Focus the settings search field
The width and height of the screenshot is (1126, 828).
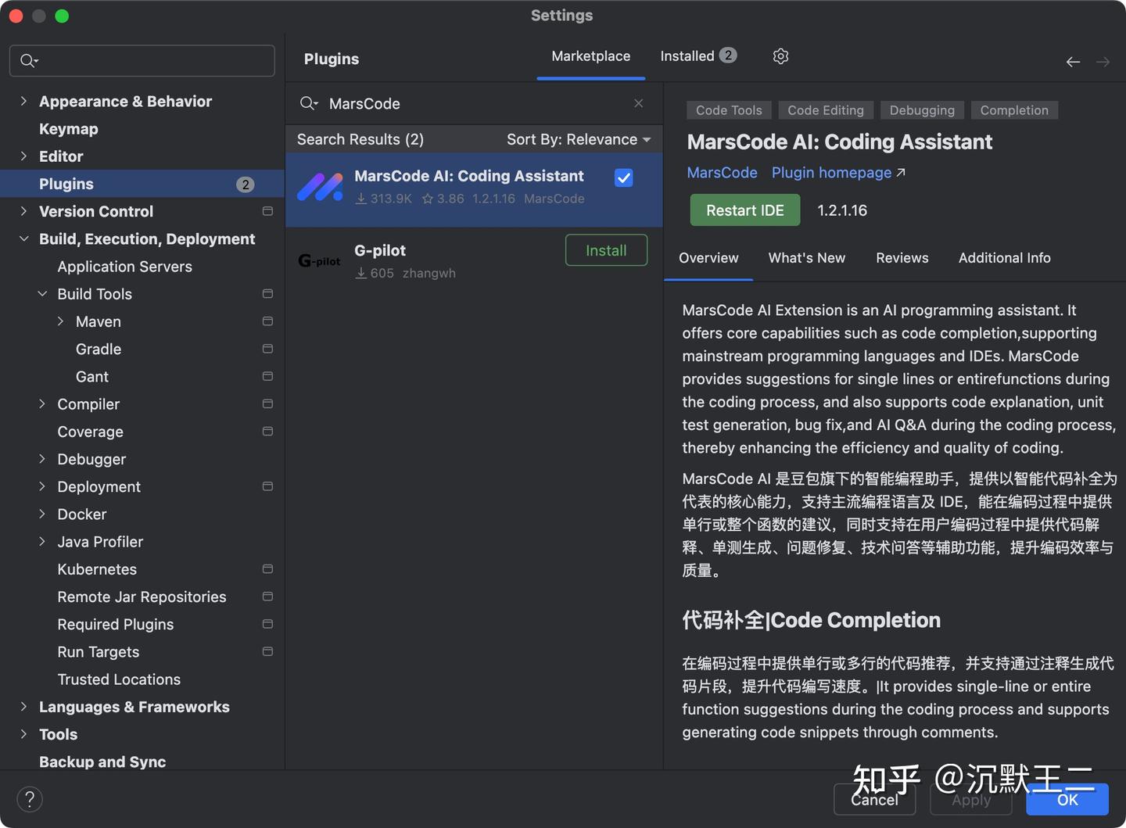tap(142, 60)
